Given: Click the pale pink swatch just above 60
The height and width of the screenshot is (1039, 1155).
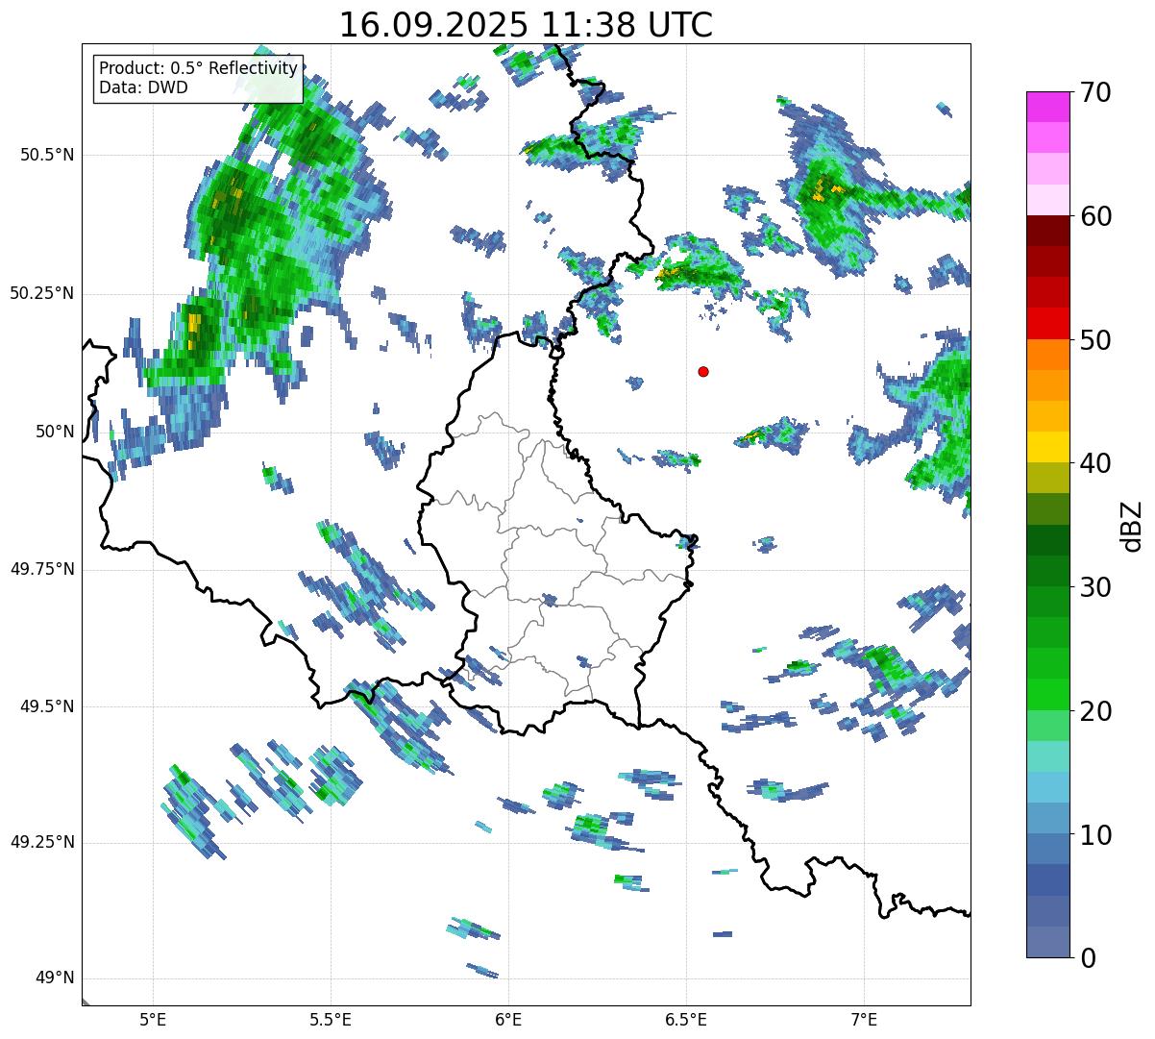Looking at the screenshot, I should [x=1047, y=200].
